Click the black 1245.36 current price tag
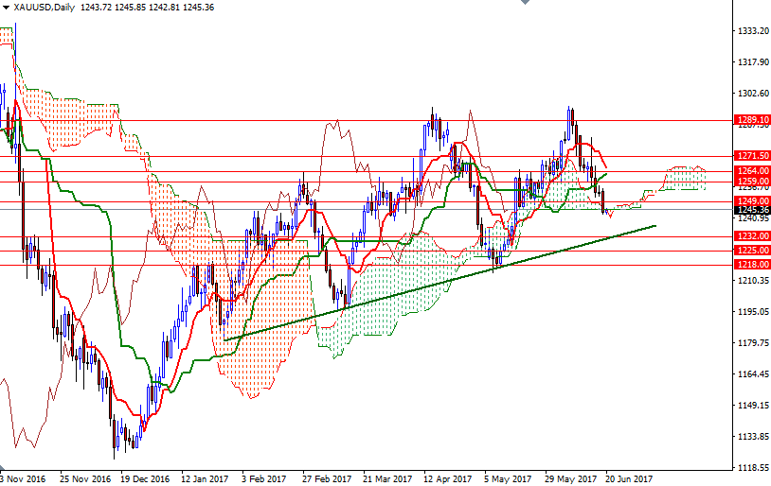771x486 pixels. (751, 209)
